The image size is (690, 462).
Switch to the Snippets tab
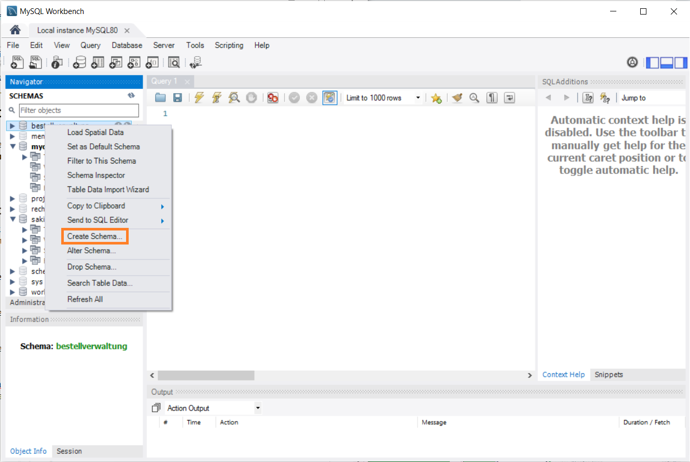608,374
